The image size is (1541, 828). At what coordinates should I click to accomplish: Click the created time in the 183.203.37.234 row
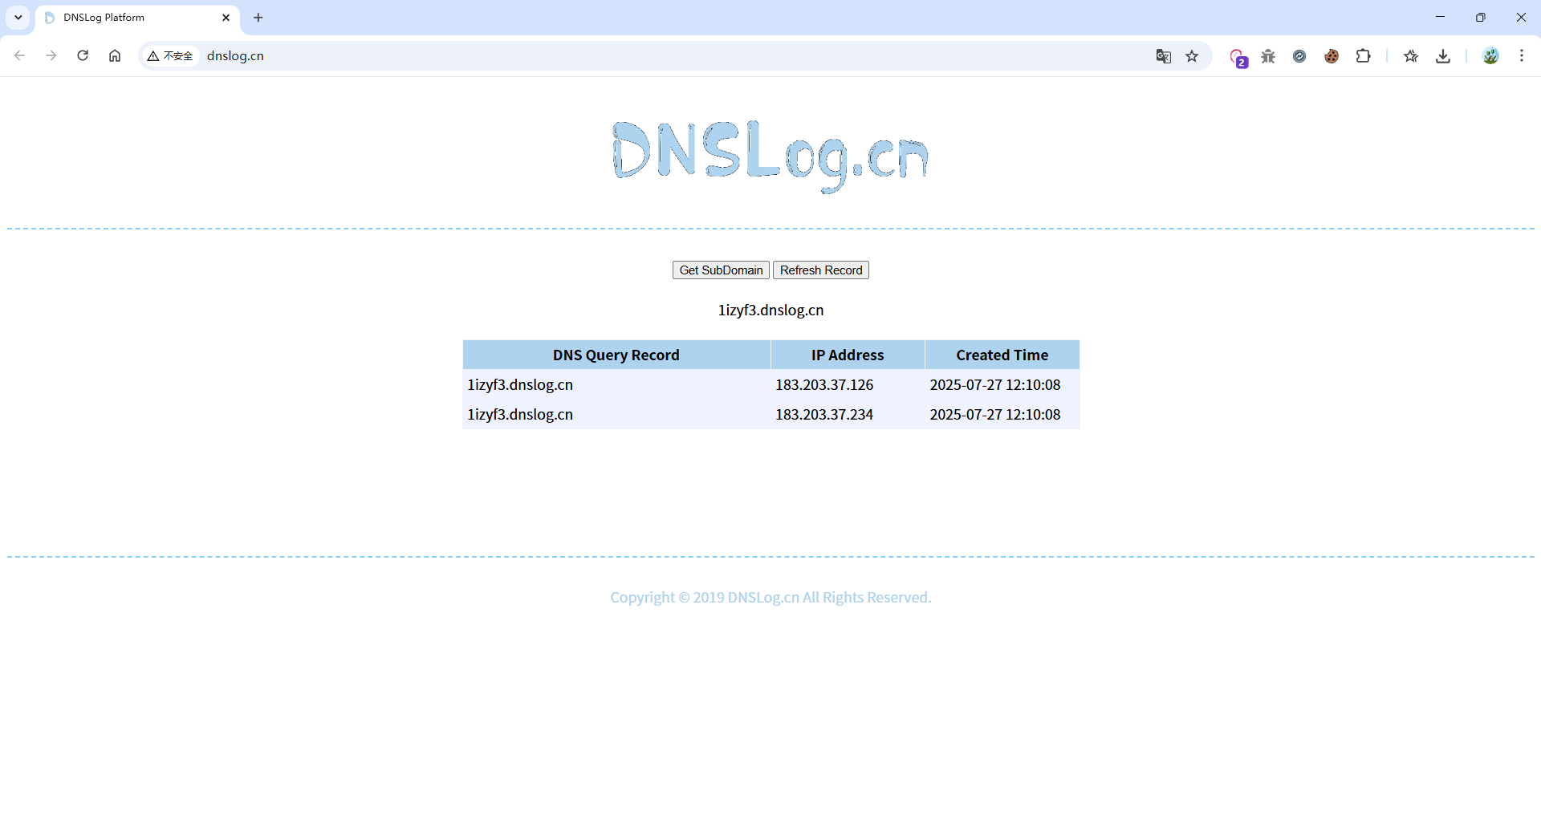995,414
